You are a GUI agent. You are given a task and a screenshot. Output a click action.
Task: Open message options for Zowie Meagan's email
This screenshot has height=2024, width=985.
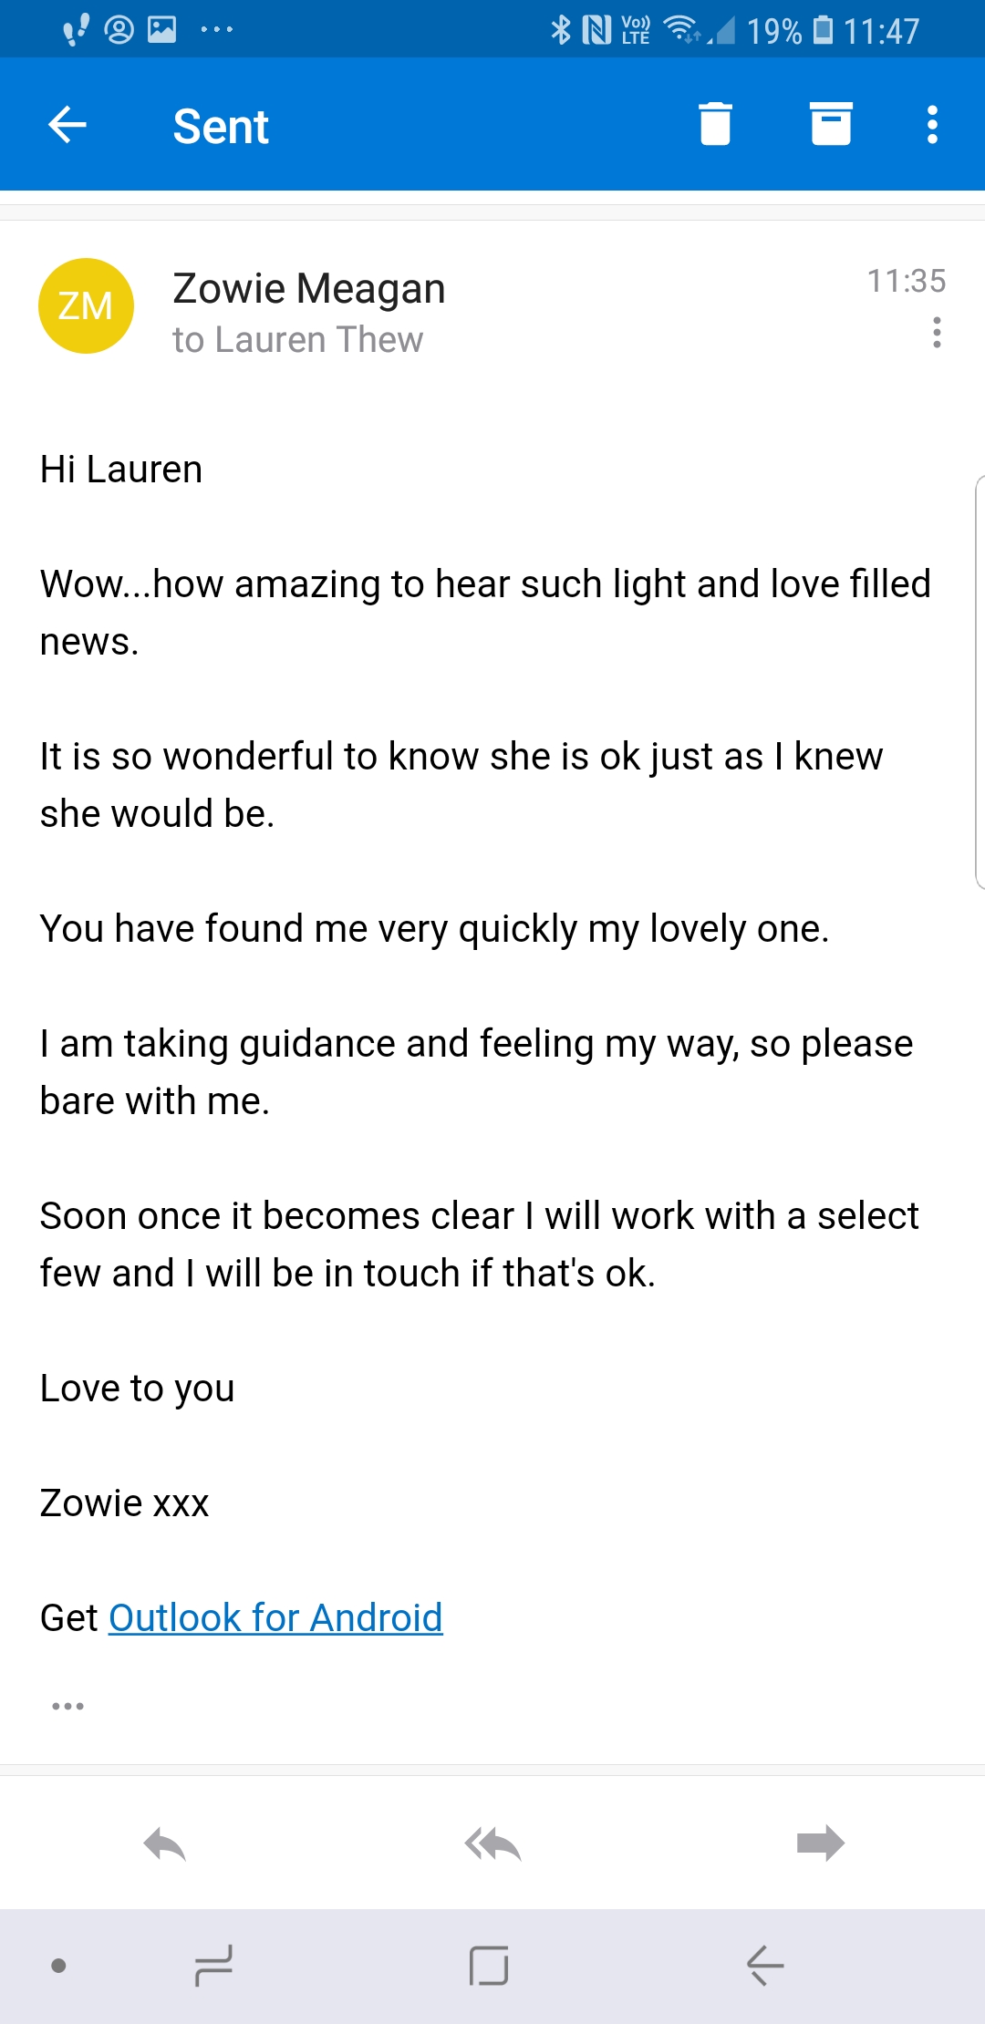coord(937,333)
